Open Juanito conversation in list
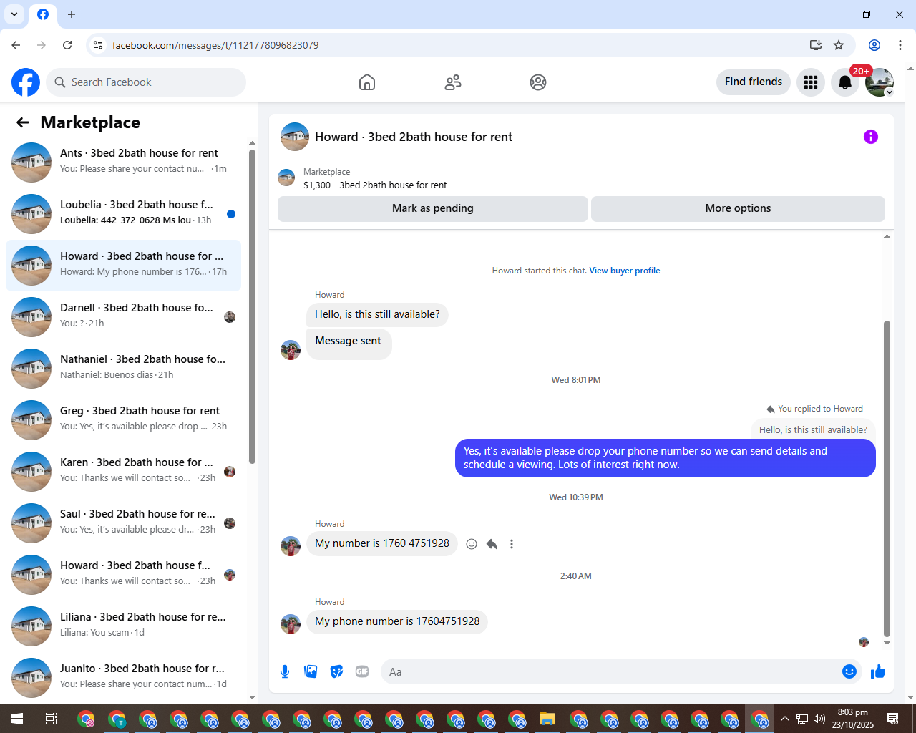 point(123,678)
